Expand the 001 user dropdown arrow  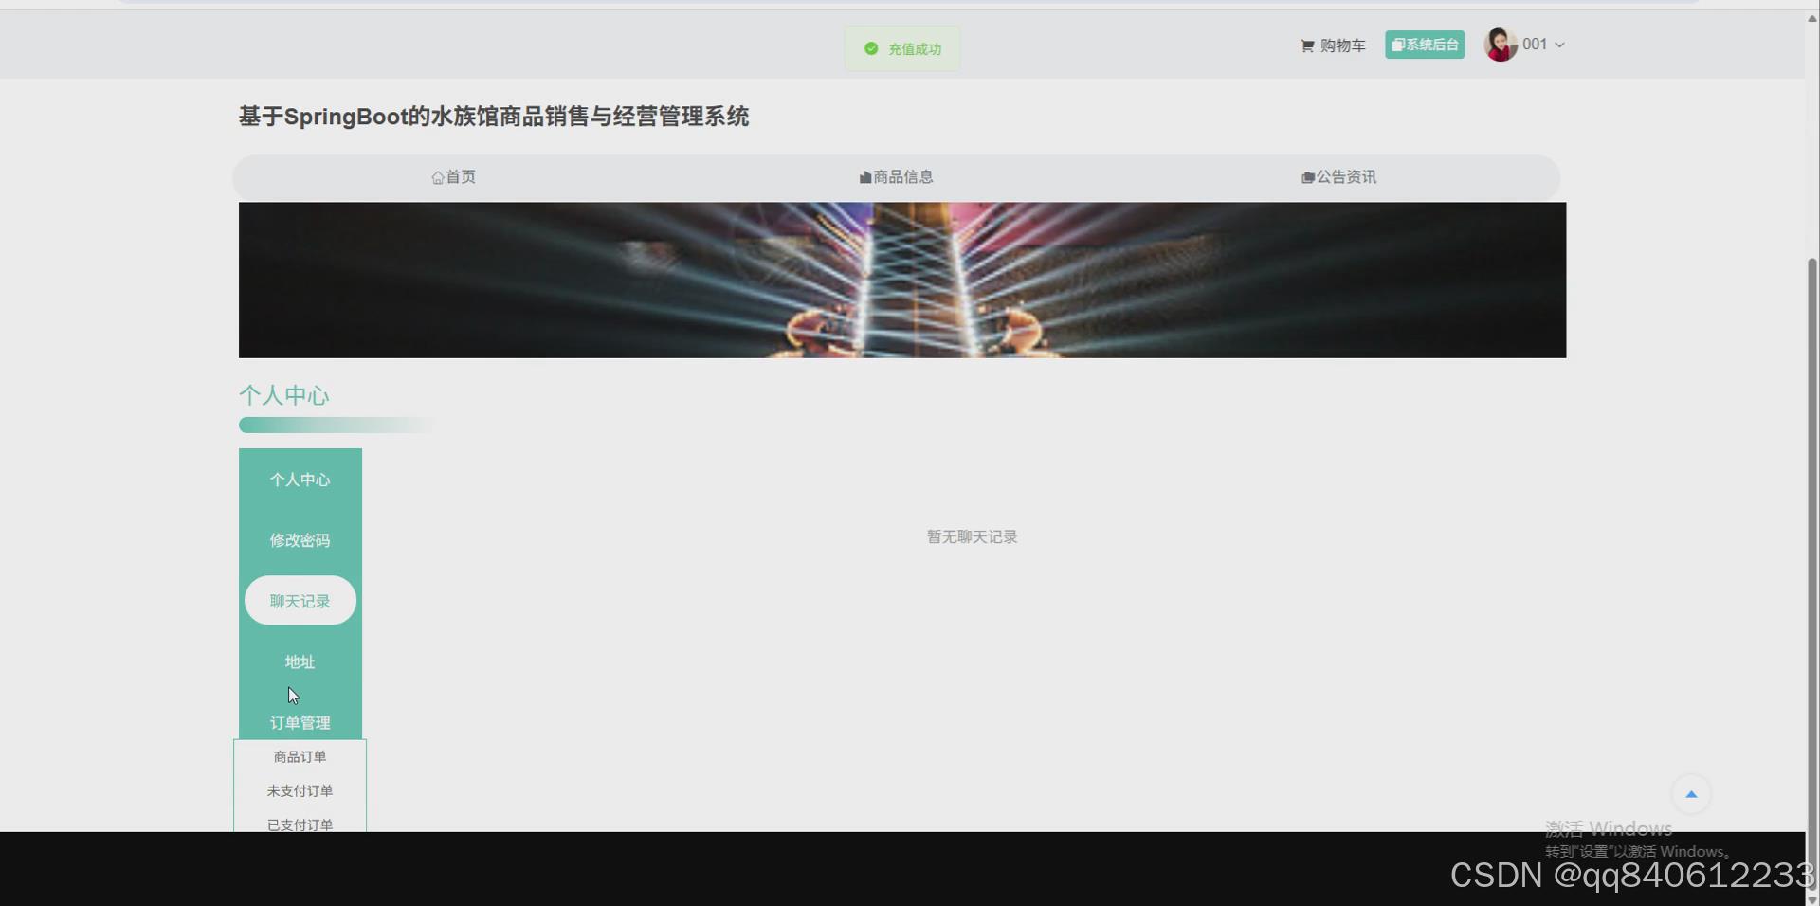pyautogui.click(x=1559, y=45)
